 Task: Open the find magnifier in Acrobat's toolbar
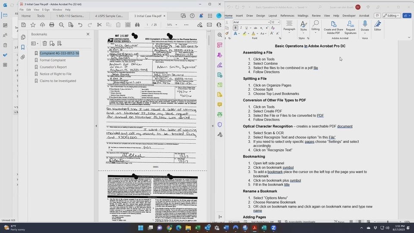(61, 25)
